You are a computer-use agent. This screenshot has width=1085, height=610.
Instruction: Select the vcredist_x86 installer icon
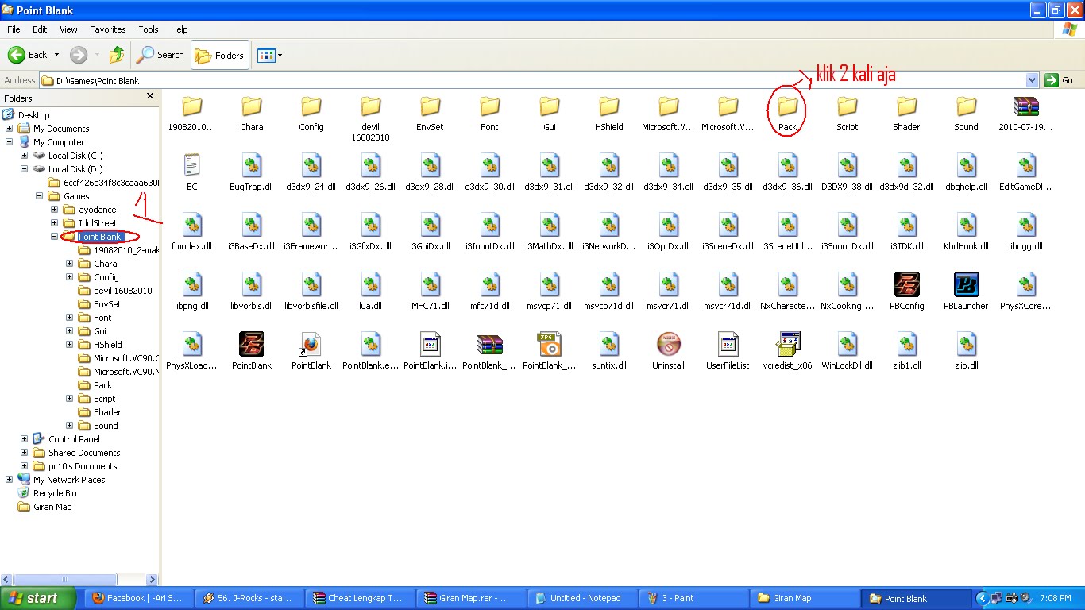(x=787, y=344)
